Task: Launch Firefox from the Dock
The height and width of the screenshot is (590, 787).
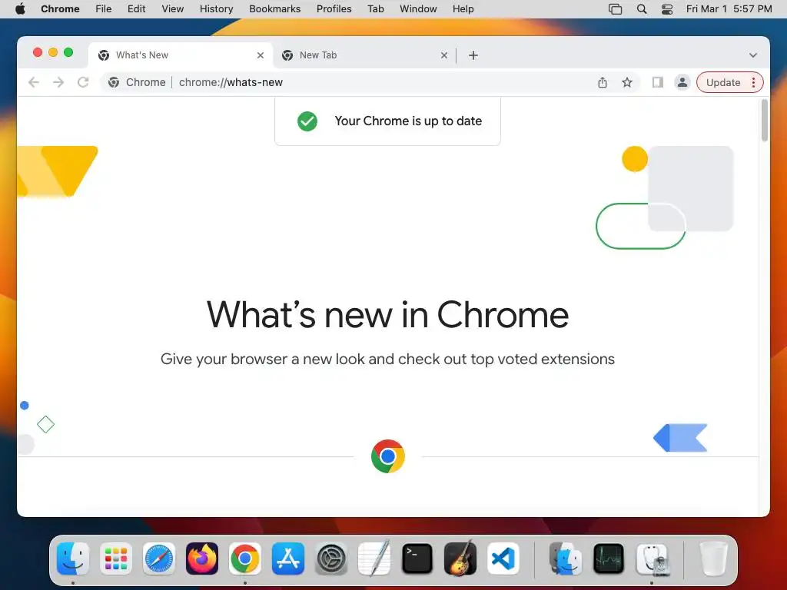Action: (x=202, y=559)
